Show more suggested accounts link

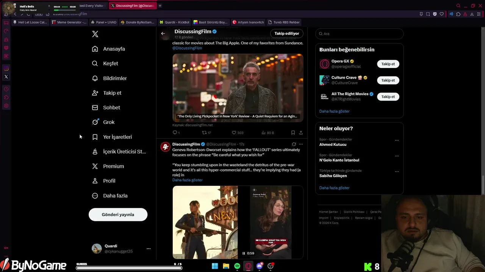pyautogui.click(x=334, y=111)
